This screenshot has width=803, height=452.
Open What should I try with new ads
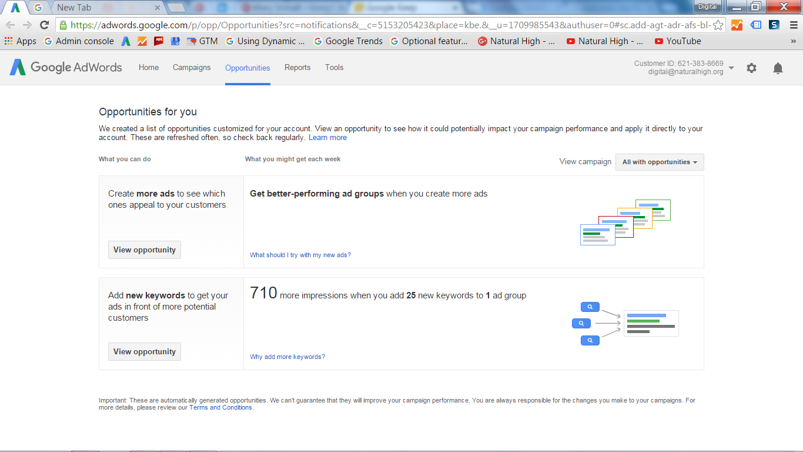[300, 255]
